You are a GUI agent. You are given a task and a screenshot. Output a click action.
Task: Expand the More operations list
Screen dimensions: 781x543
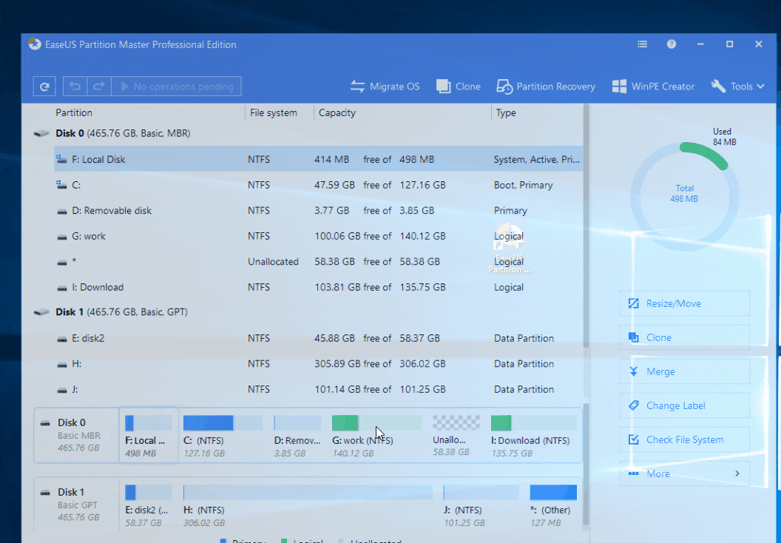pyautogui.click(x=684, y=473)
